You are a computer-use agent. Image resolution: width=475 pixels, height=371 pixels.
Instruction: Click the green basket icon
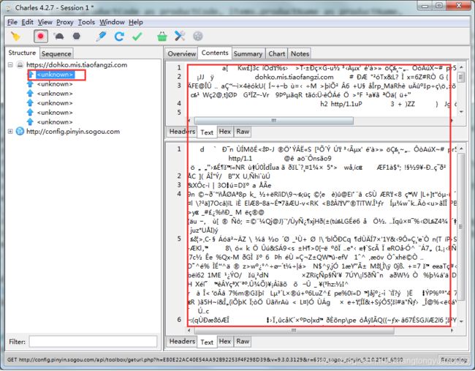(x=162, y=37)
